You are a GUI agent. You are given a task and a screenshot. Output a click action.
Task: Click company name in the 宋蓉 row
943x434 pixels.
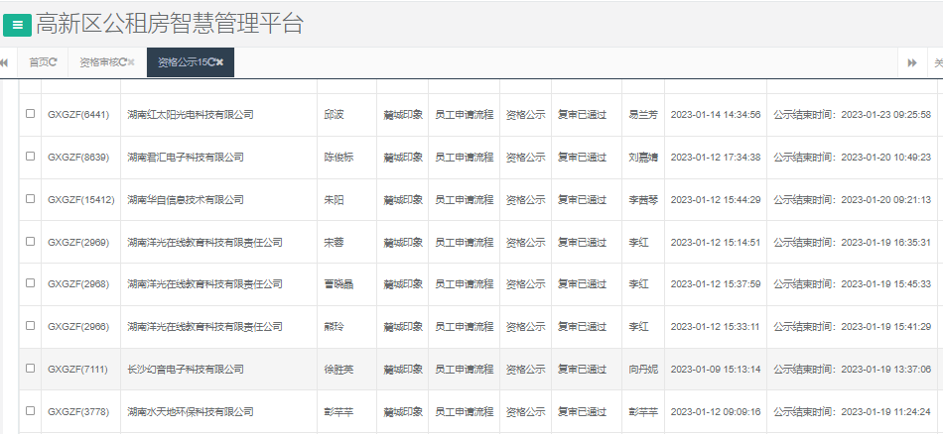tap(205, 243)
